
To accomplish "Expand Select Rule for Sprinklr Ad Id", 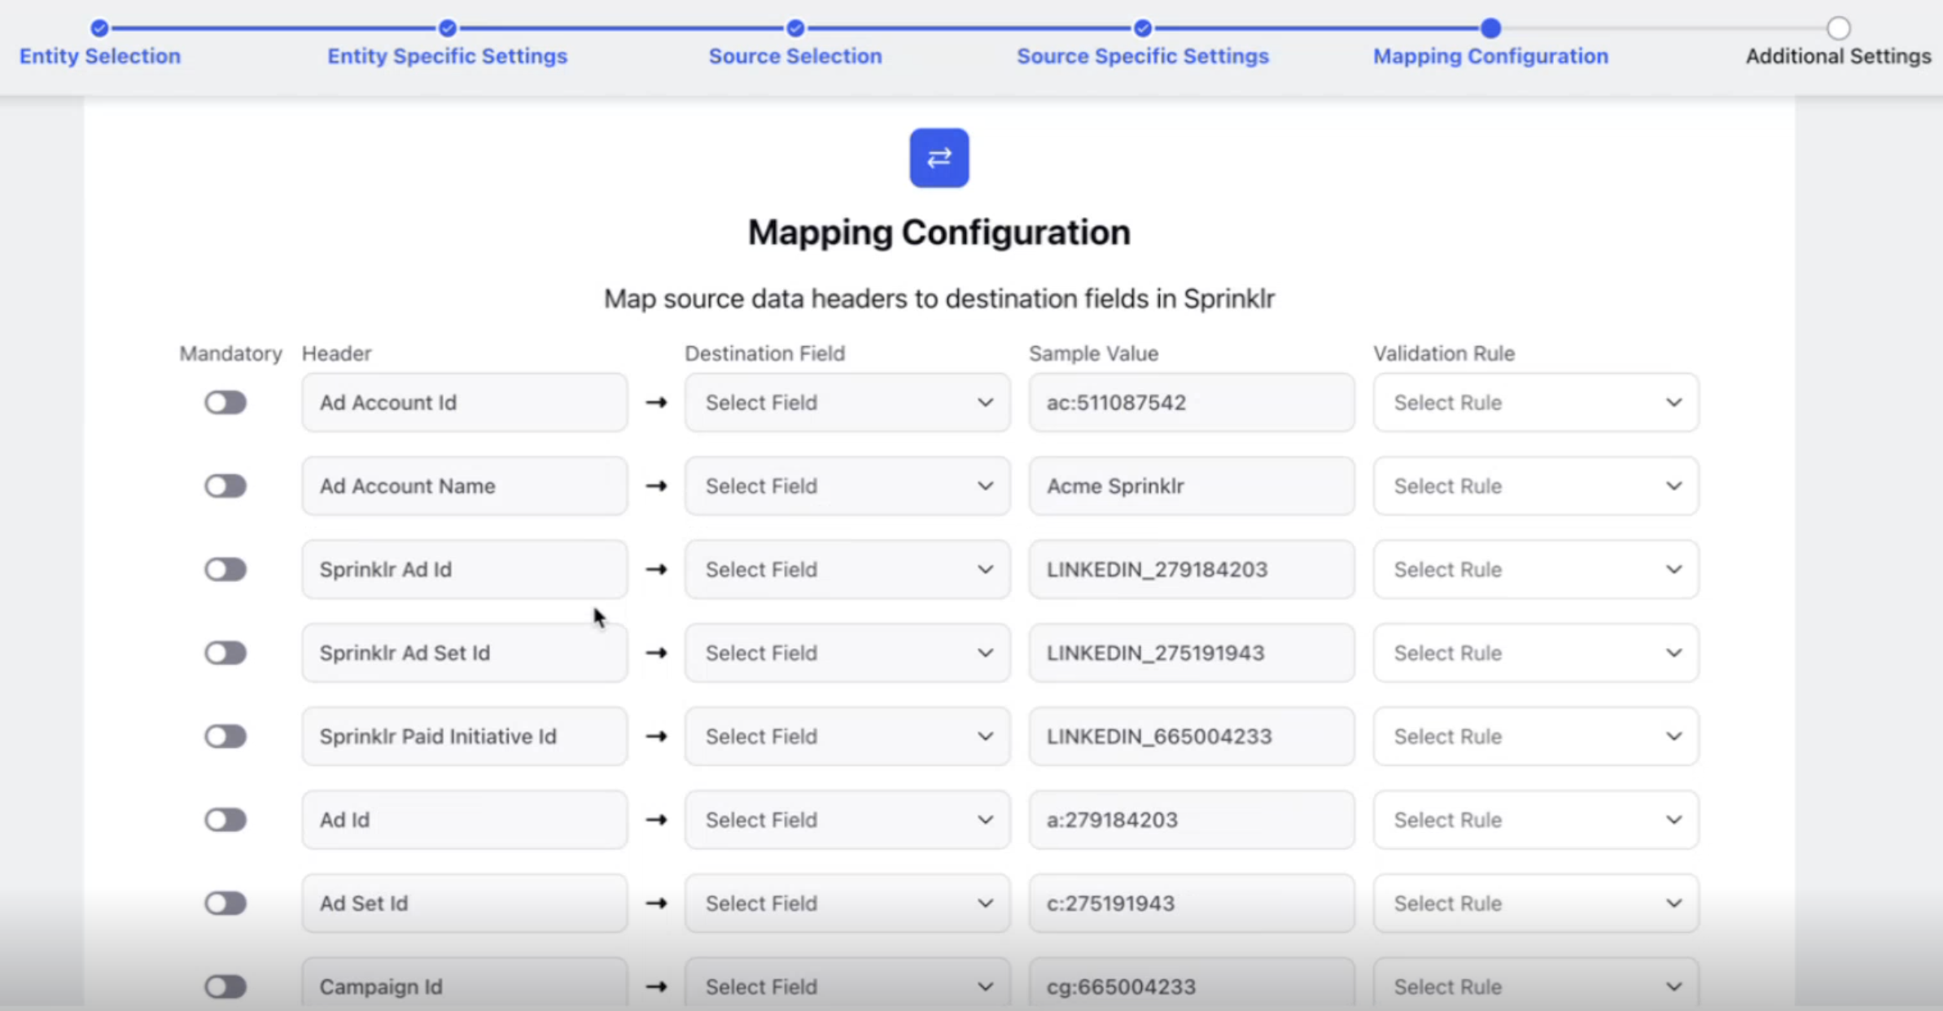I will click(x=1536, y=569).
